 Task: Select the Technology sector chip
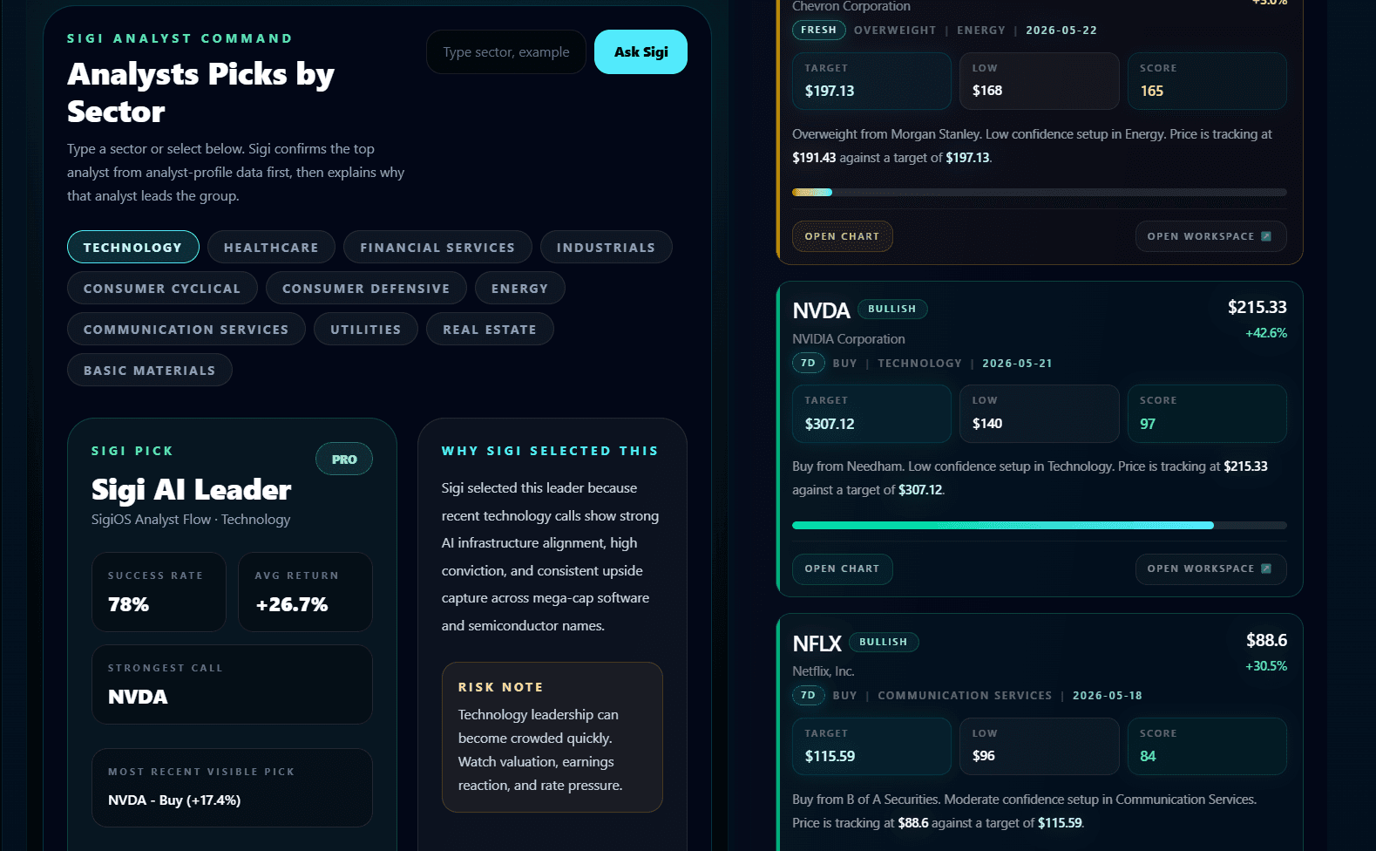coord(133,247)
